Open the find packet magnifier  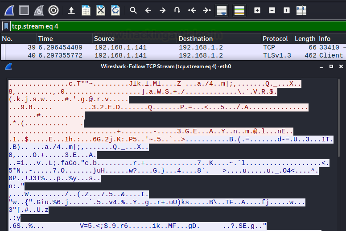point(133,10)
